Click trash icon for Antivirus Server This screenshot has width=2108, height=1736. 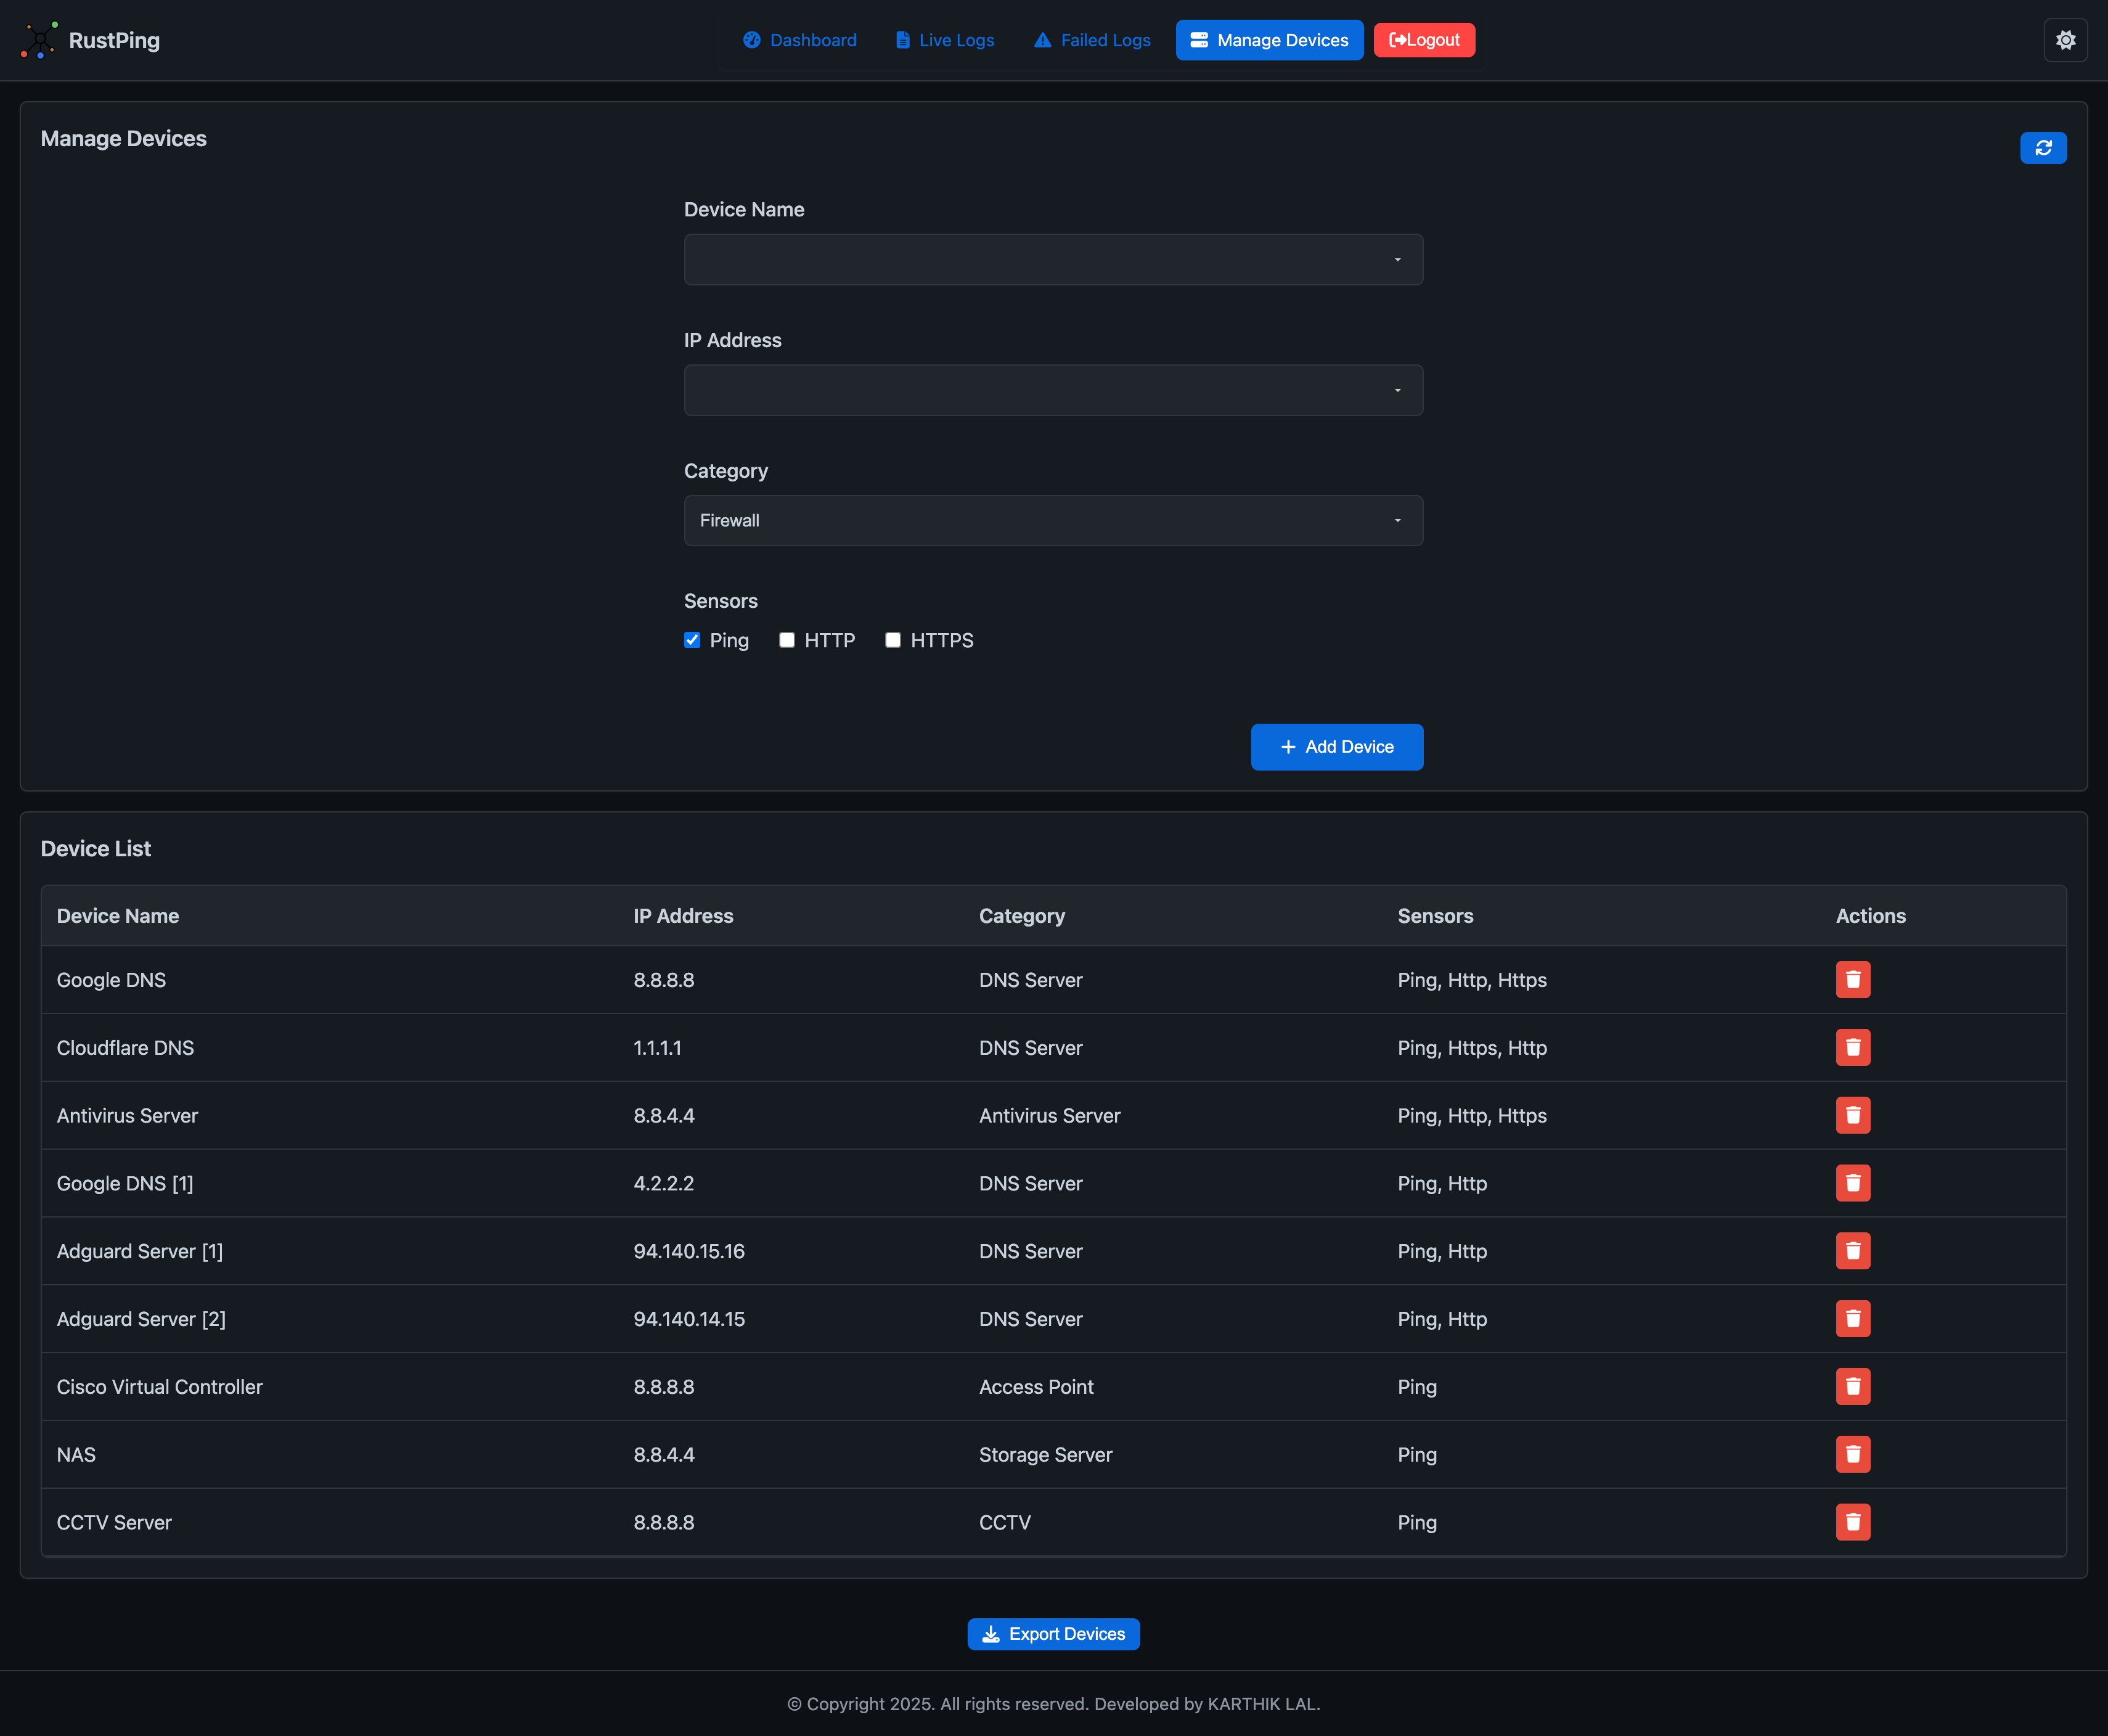1852,1116
